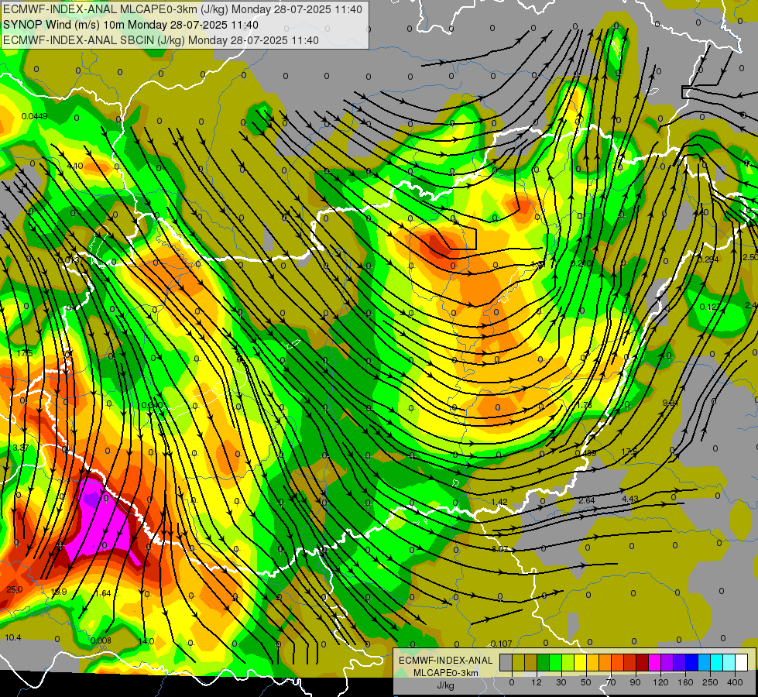The width and height of the screenshot is (758, 697).
Task: Click the pale cyan legend swatch left of white
Action: point(729,663)
